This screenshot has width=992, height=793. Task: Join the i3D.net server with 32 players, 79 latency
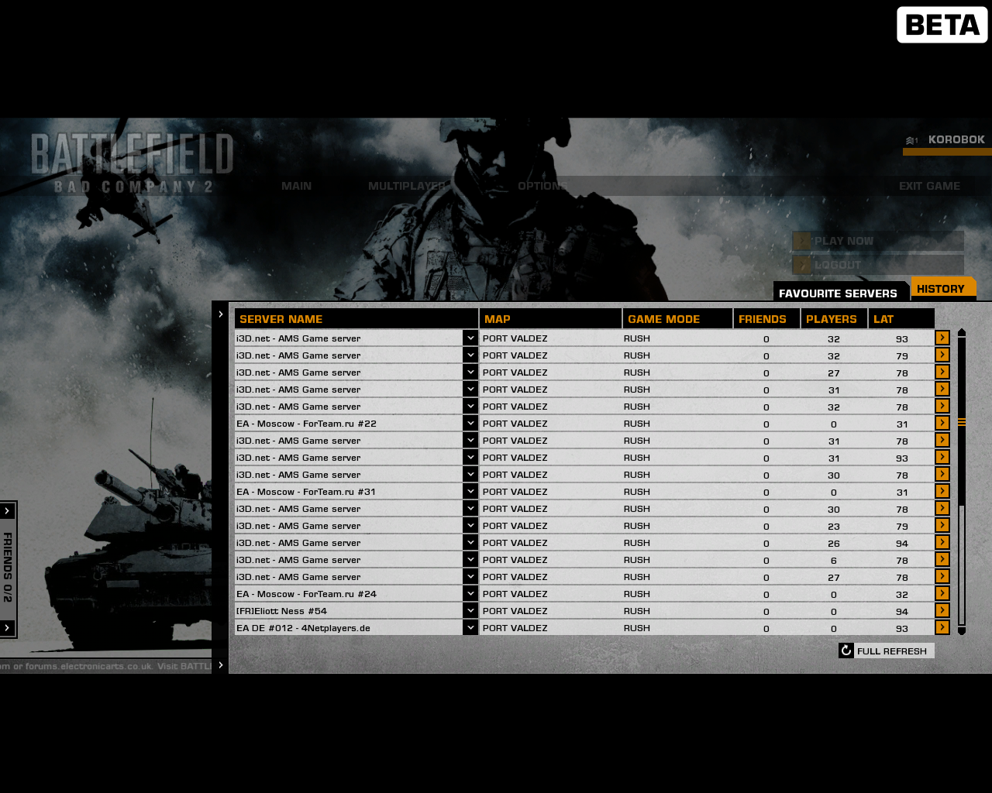click(x=942, y=355)
